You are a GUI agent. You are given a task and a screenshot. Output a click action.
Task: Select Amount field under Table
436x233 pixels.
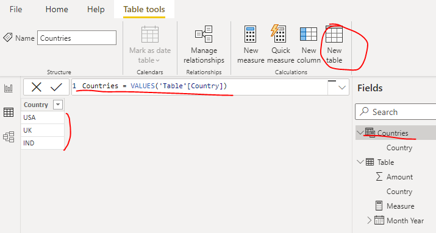[399, 176]
